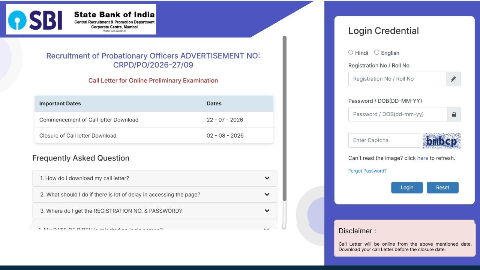Screen dimensions: 480x270
Task: Click 'here' link to refresh captcha
Action: point(423,158)
